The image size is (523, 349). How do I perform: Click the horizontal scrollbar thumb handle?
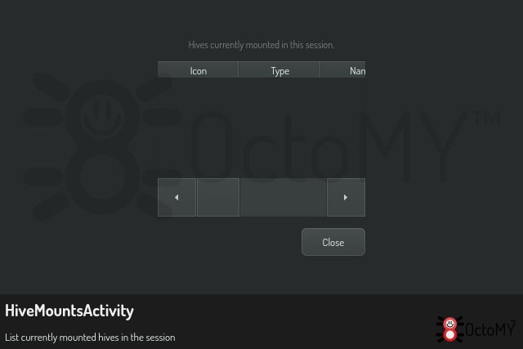pyautogui.click(x=218, y=197)
